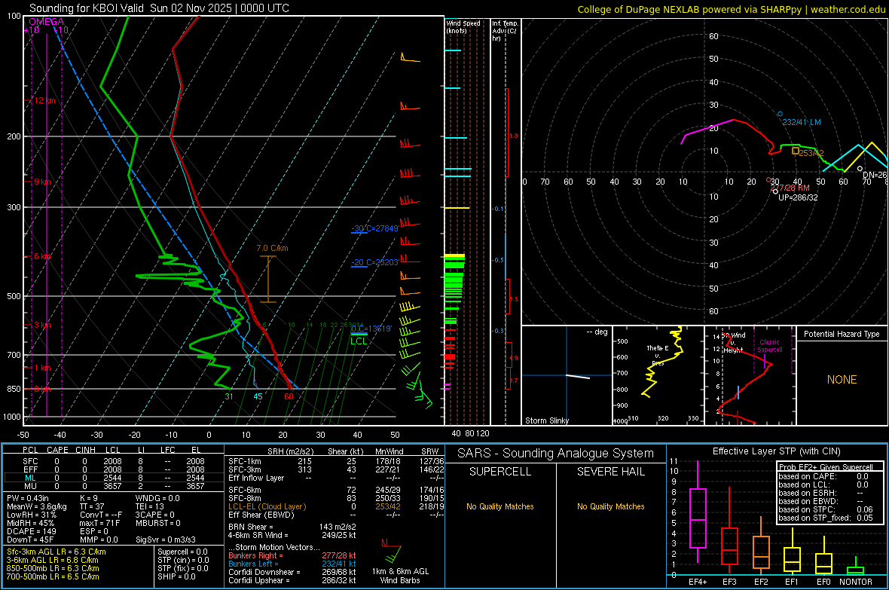Select the EFF parcel row
The height and width of the screenshot is (590, 889).
[112, 469]
